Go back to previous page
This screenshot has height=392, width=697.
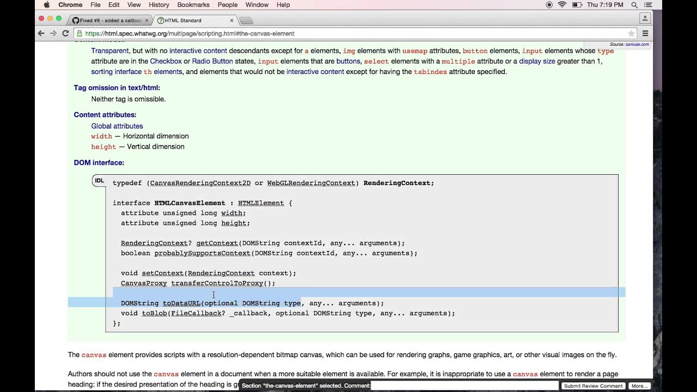41,34
